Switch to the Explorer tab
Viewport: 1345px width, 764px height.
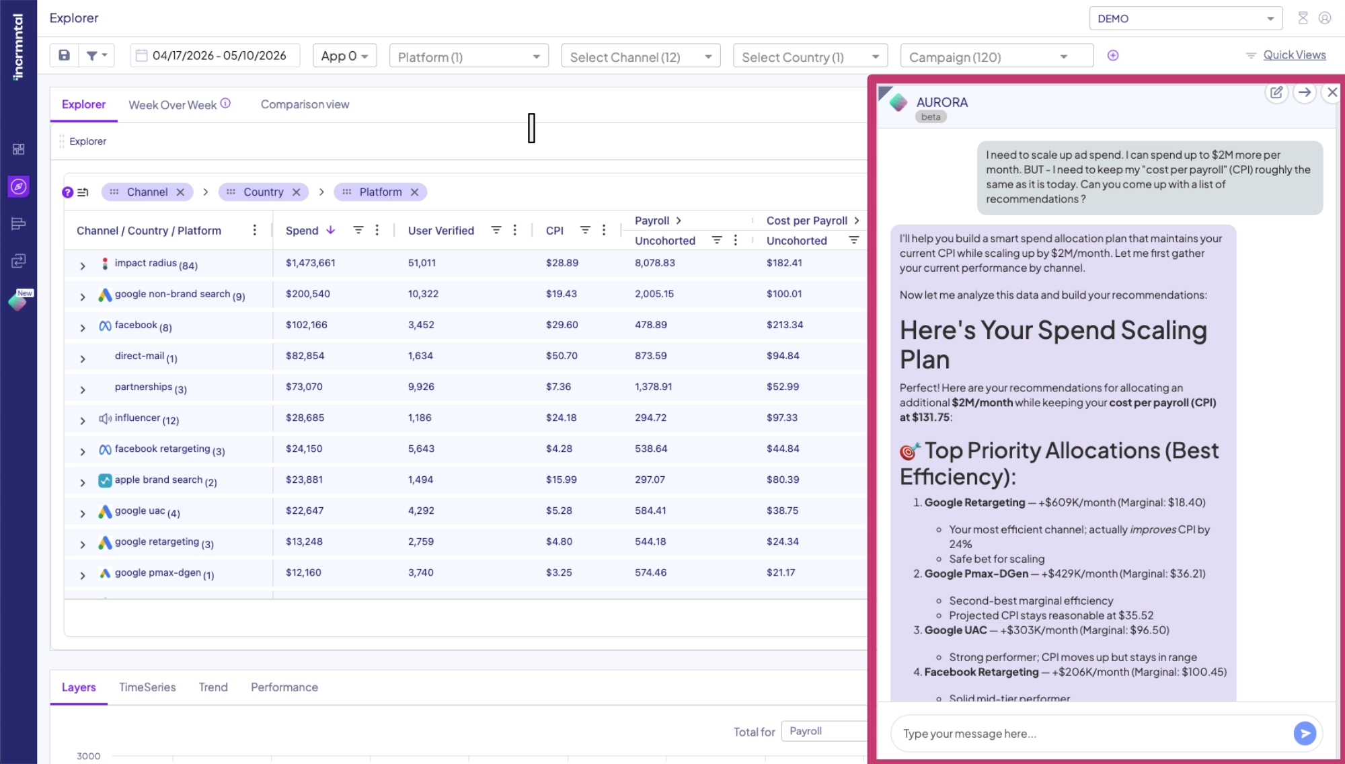(83, 104)
